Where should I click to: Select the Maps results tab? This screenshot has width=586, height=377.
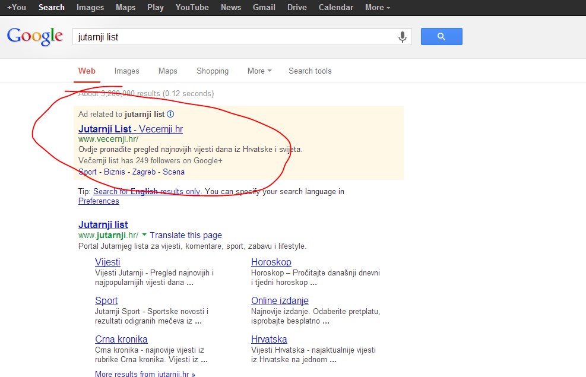pos(167,71)
